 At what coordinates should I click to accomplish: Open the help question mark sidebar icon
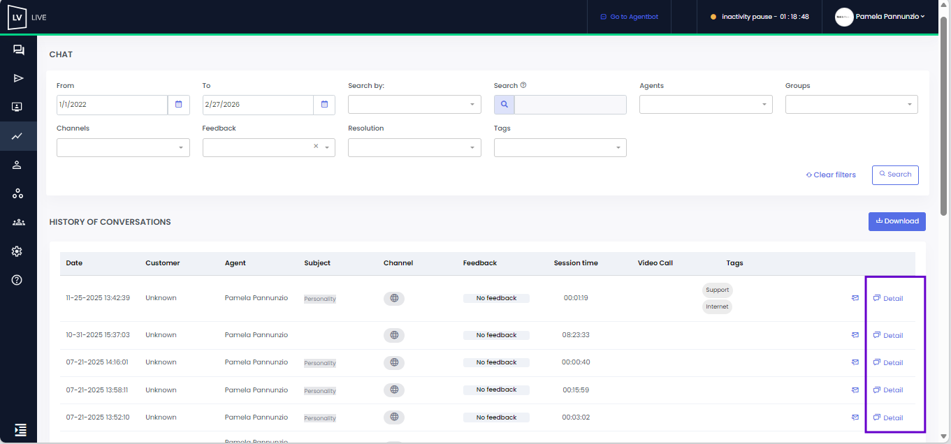[x=18, y=280]
